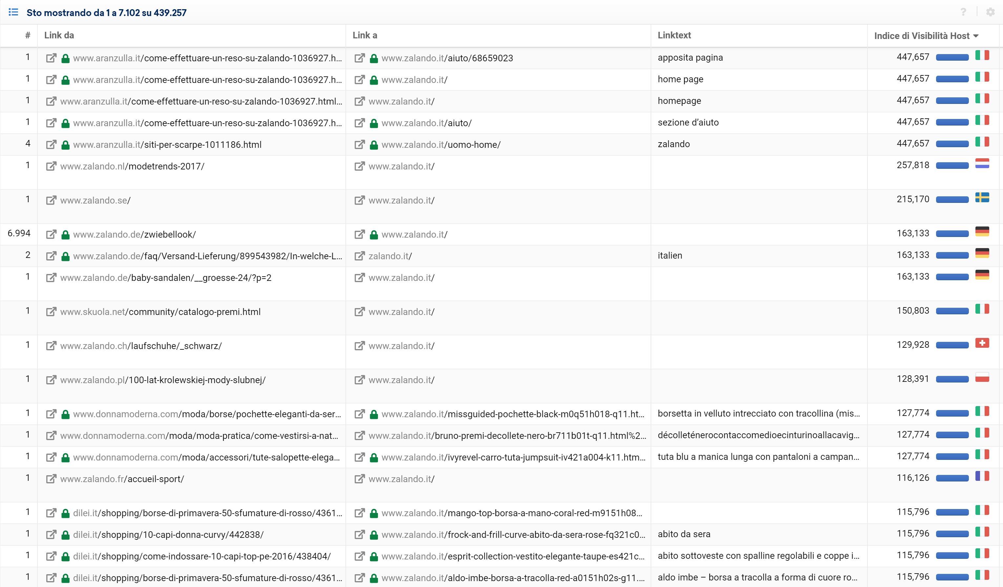Screen dimensions: 1003x587
Task: Click the 6.994 link count cell
Action: click(19, 233)
